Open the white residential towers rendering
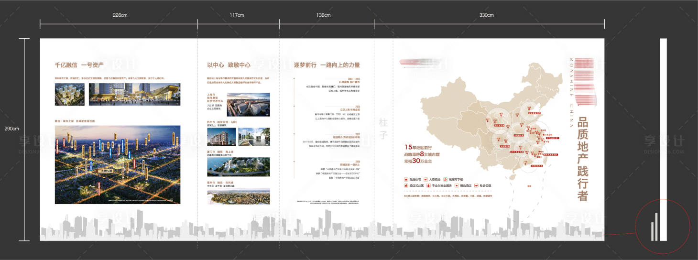The height and width of the screenshot is (260, 698). coord(70,94)
